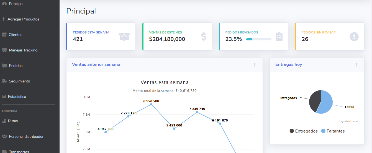
Task: Click the store icon beside Clientes
Action: [4, 35]
